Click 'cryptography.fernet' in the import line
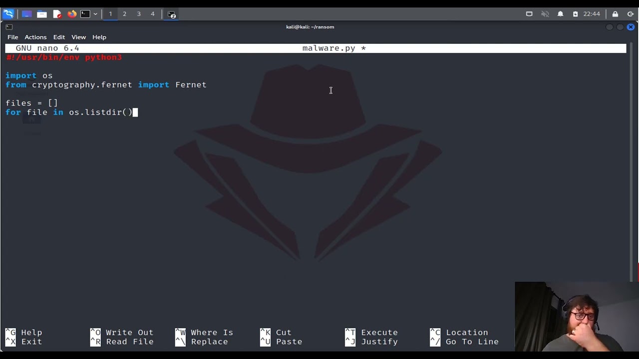 (x=82, y=85)
